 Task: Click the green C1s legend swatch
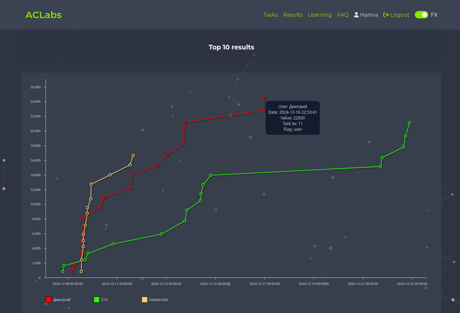[97, 300]
